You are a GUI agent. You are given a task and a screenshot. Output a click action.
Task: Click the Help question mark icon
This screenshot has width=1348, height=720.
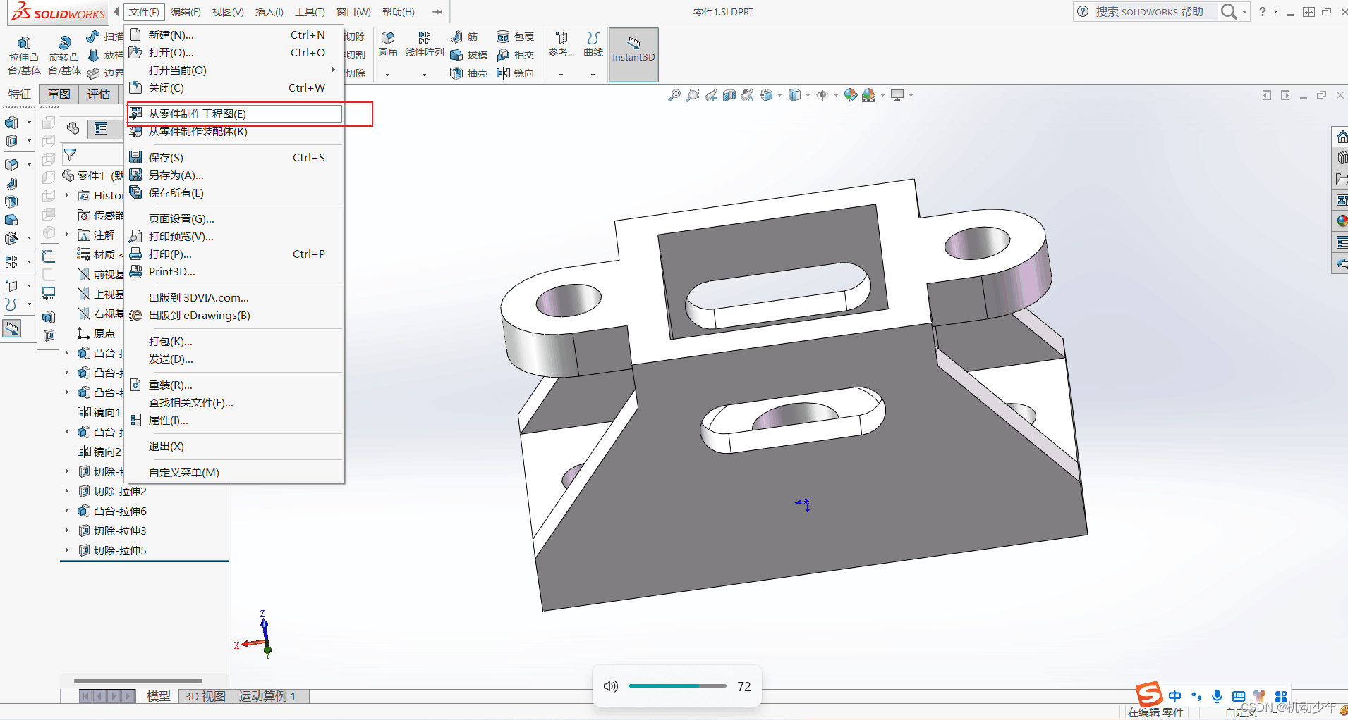pyautogui.click(x=1263, y=11)
